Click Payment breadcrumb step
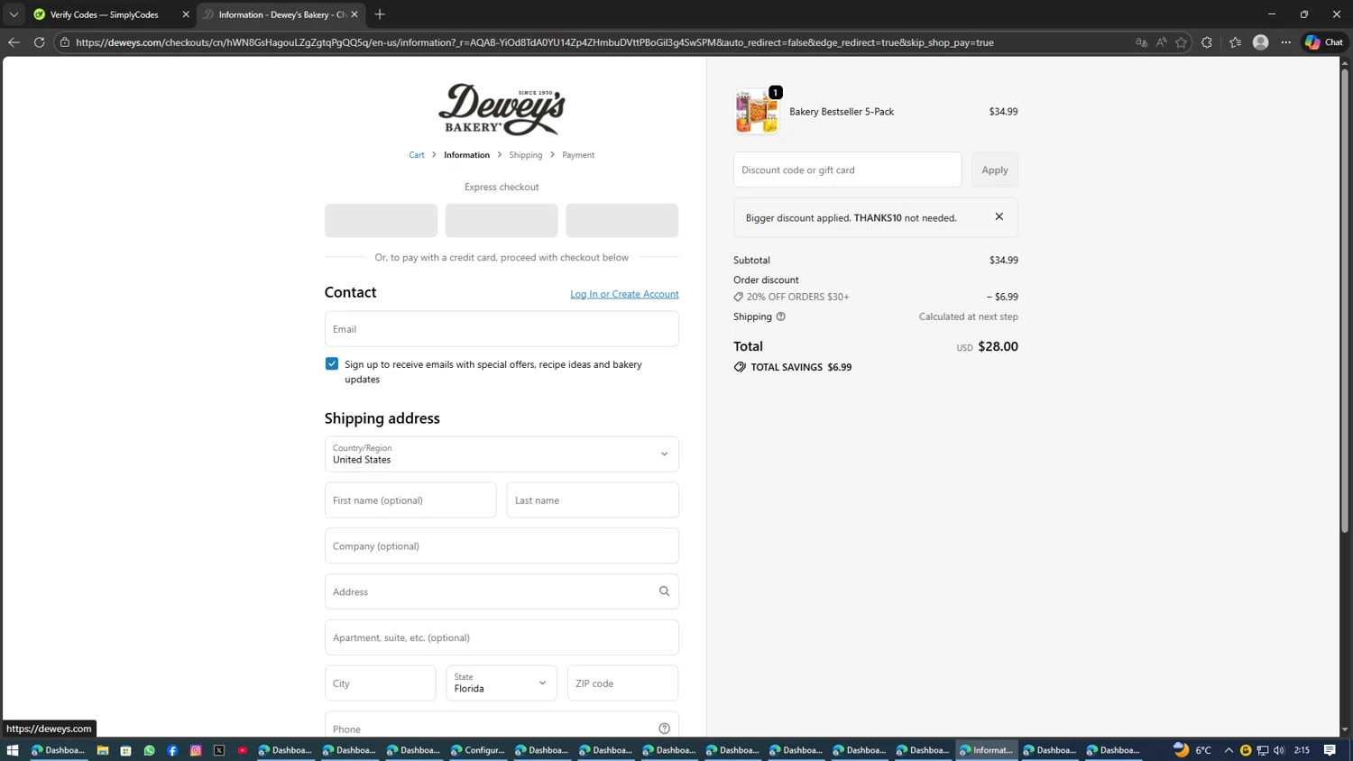This screenshot has height=761, width=1353. pyautogui.click(x=578, y=155)
